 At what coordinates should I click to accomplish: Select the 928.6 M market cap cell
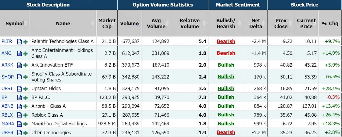point(107,124)
